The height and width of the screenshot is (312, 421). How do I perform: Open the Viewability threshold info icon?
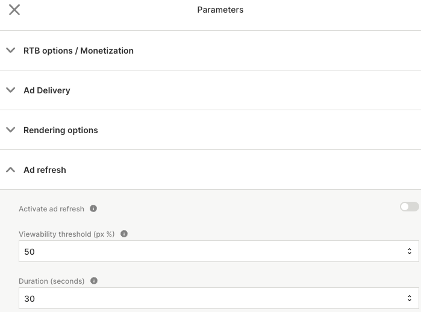pos(124,234)
